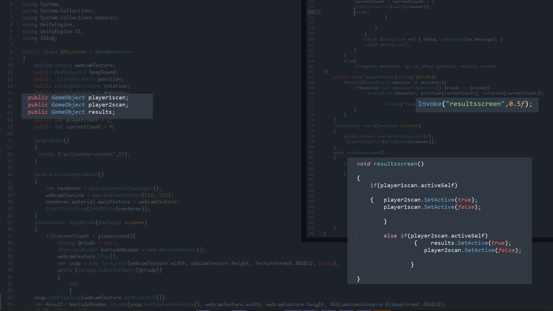Click 'public void SpawnMonster(string QrCode){' header
The image size is (553, 311).
pyautogui.click(x=385, y=77)
